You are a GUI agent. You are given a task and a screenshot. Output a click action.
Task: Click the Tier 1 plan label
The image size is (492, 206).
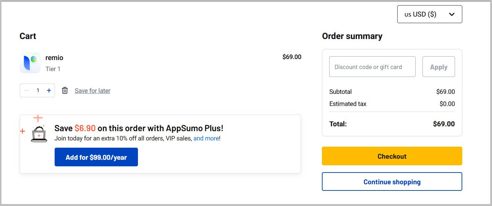(x=53, y=69)
